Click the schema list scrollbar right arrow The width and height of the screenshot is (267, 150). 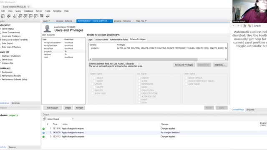click(x=226, y=59)
